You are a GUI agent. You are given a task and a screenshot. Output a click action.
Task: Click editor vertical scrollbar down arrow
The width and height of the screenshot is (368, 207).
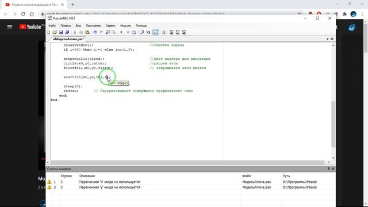pos(333,158)
